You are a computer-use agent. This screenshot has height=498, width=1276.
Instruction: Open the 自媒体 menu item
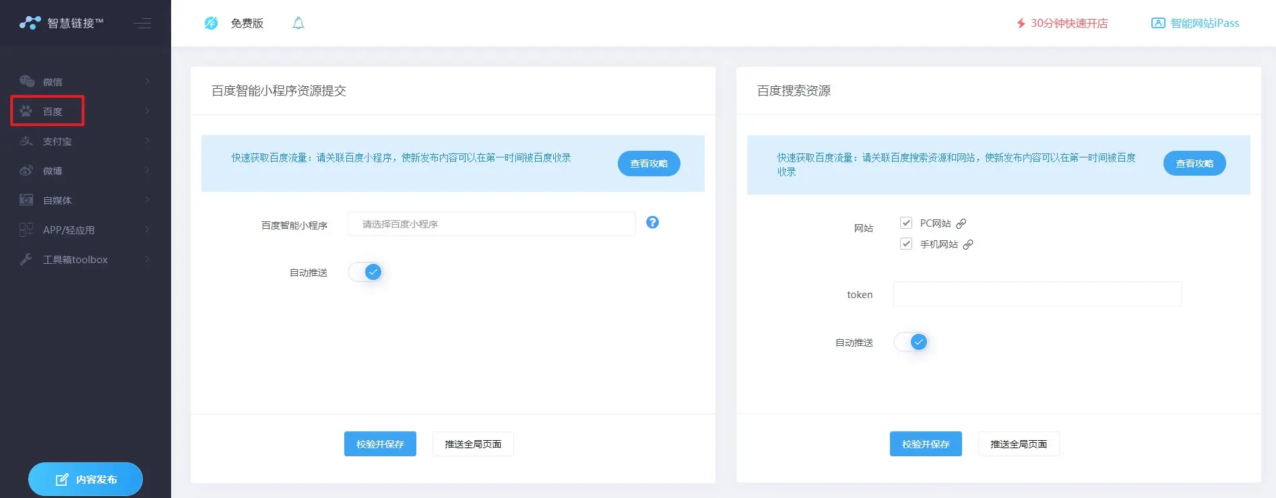click(x=57, y=200)
